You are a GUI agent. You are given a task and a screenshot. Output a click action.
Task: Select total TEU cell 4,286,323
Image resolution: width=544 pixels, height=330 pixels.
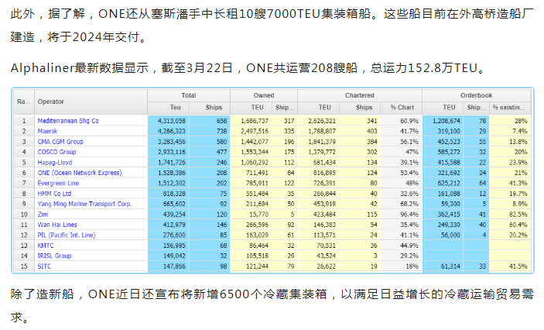(x=169, y=132)
